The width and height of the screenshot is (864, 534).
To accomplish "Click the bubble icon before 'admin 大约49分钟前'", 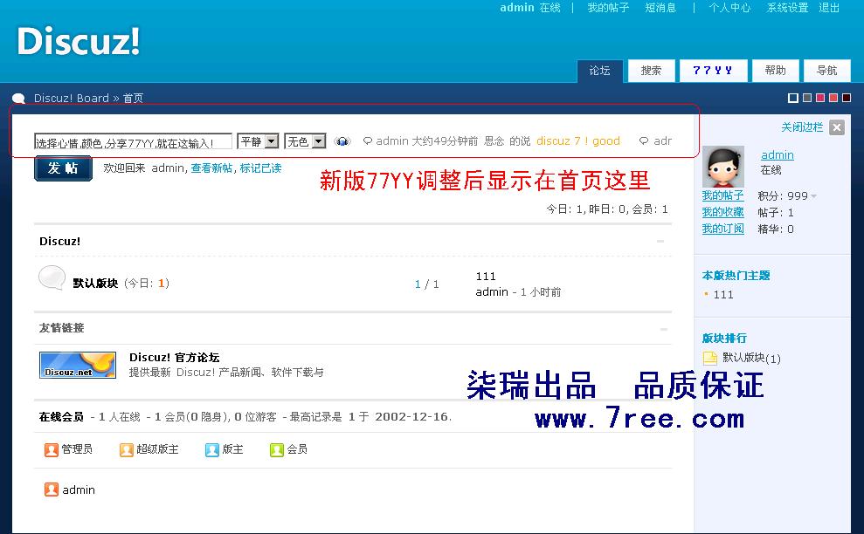I will [368, 141].
